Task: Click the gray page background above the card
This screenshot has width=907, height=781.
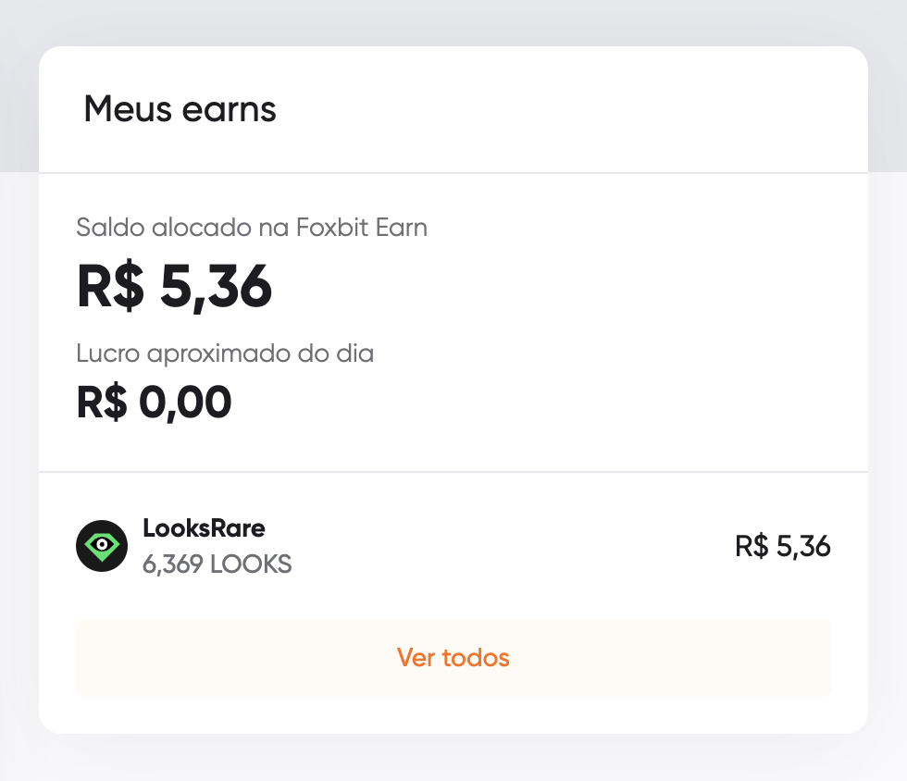Action: coord(453,22)
